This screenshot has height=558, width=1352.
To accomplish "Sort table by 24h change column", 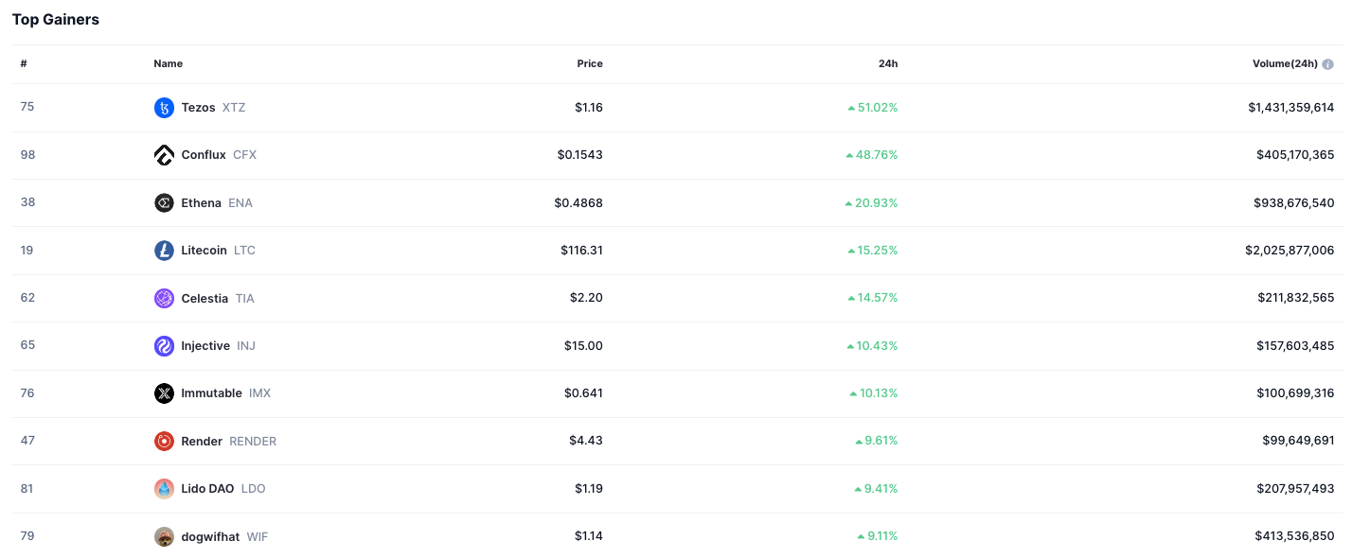I will coord(888,63).
